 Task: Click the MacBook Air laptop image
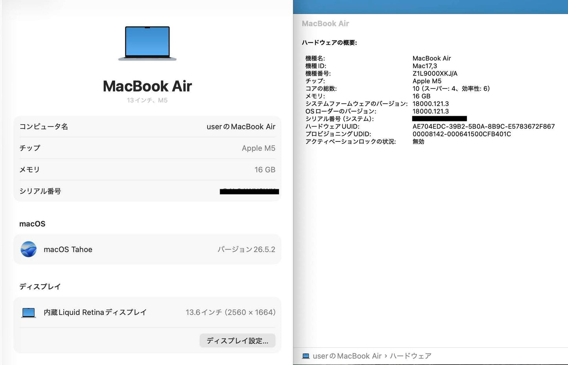coord(147,43)
